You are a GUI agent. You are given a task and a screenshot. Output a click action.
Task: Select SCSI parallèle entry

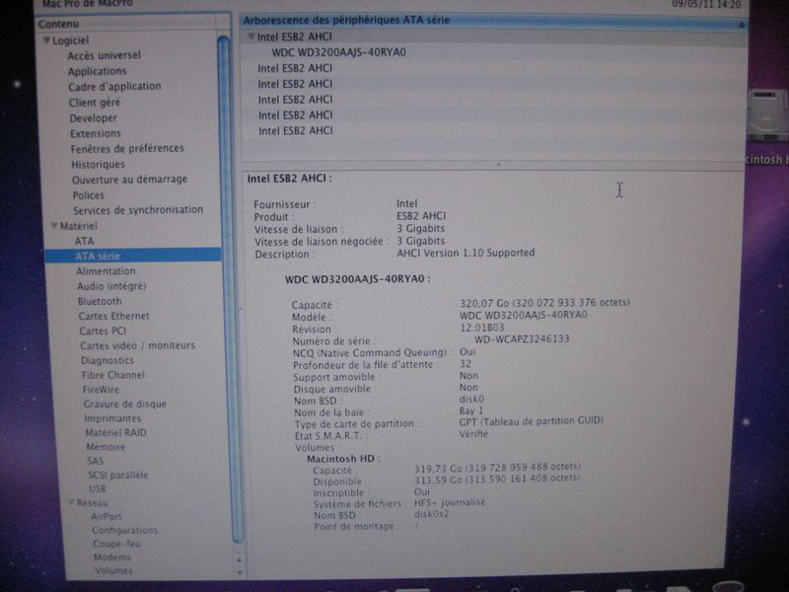[x=118, y=476]
